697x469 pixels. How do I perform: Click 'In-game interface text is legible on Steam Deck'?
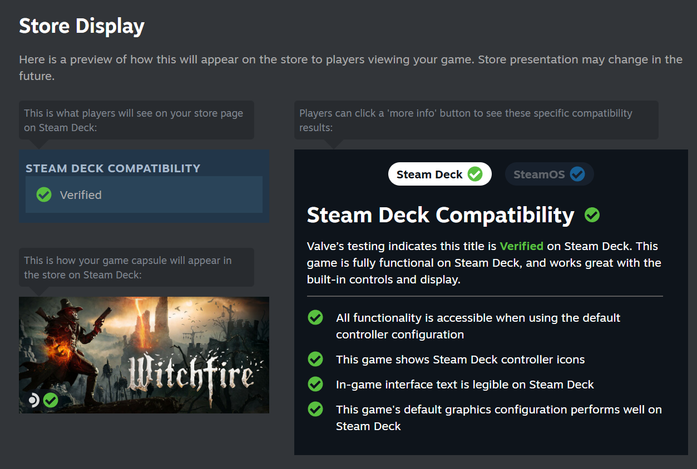(x=465, y=385)
